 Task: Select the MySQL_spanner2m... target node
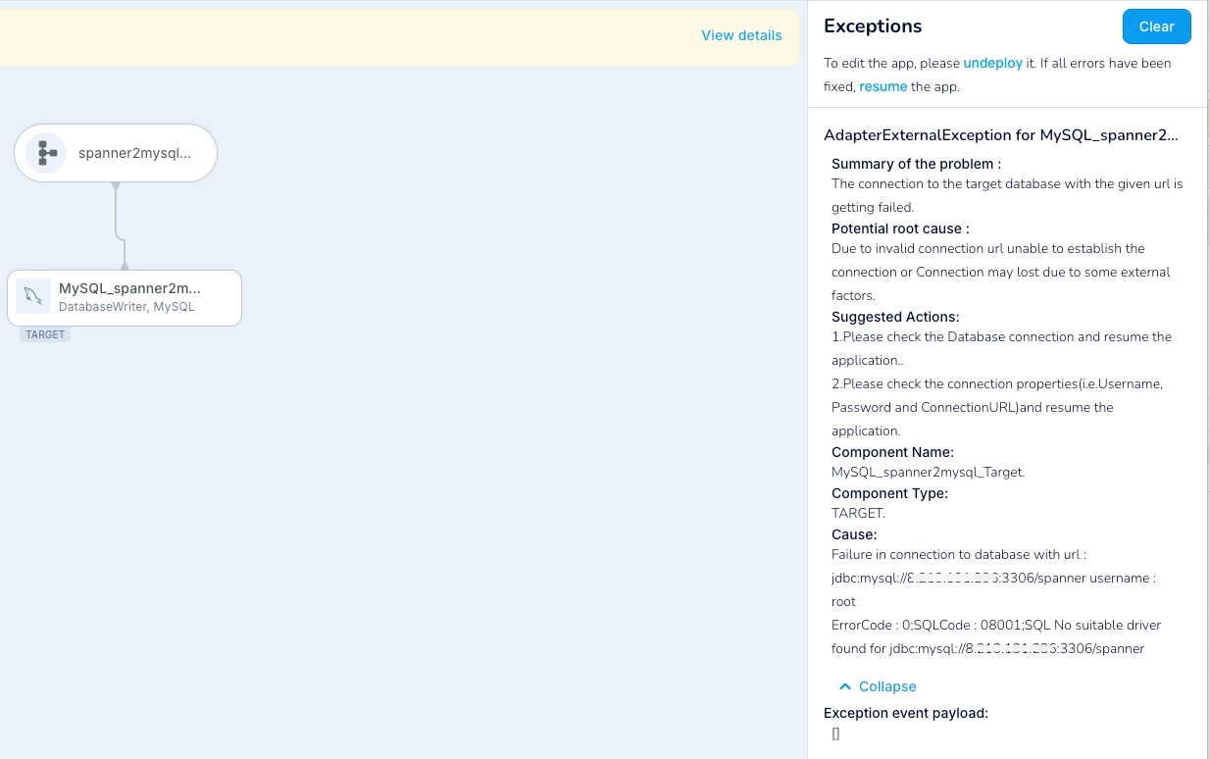coord(125,298)
